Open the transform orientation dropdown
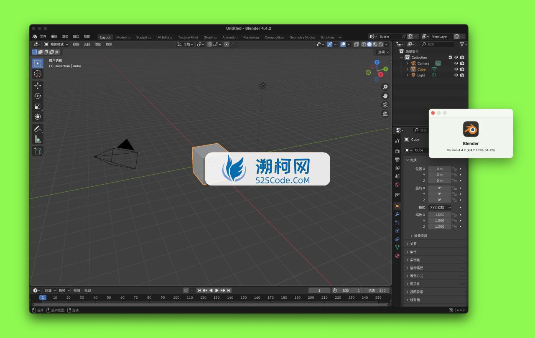This screenshot has height=338, width=535. click(x=186, y=44)
